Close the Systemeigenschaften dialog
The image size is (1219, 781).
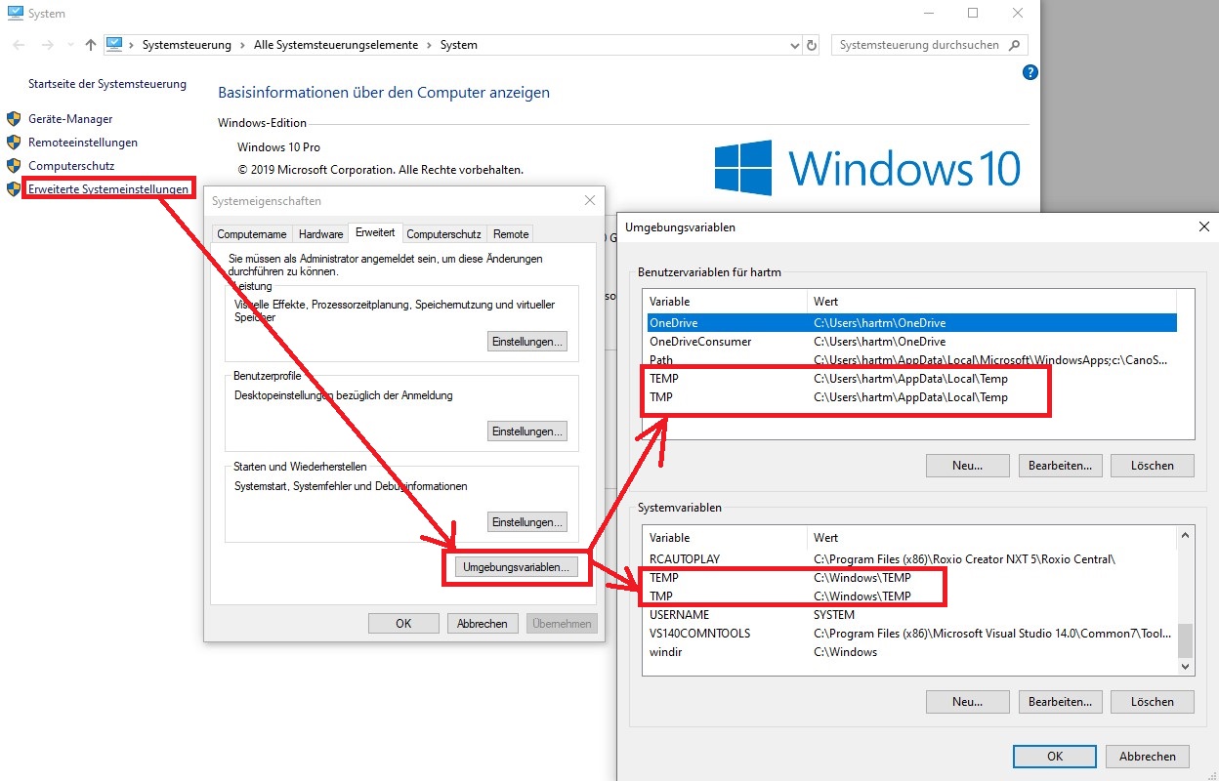click(589, 201)
